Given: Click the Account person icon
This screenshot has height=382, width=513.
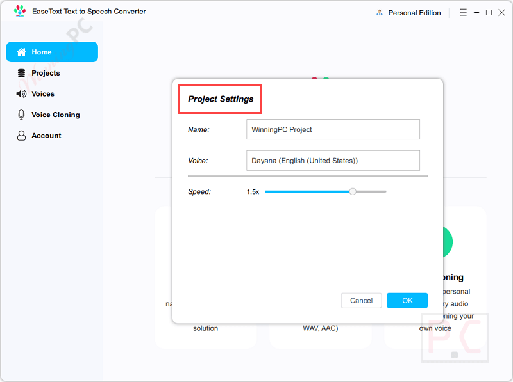Looking at the screenshot, I should click(x=21, y=136).
